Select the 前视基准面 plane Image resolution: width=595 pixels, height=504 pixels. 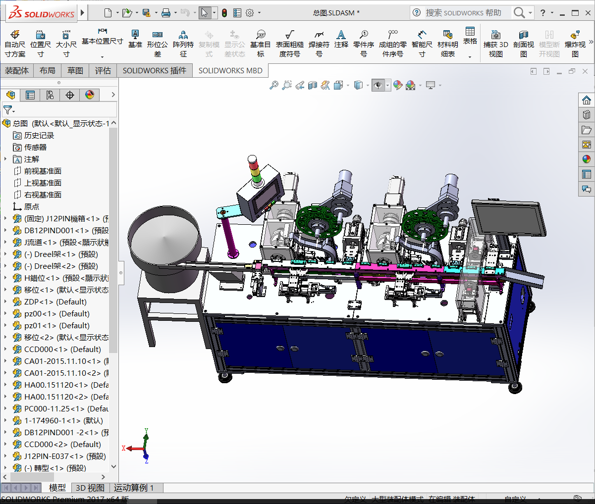[x=43, y=171]
